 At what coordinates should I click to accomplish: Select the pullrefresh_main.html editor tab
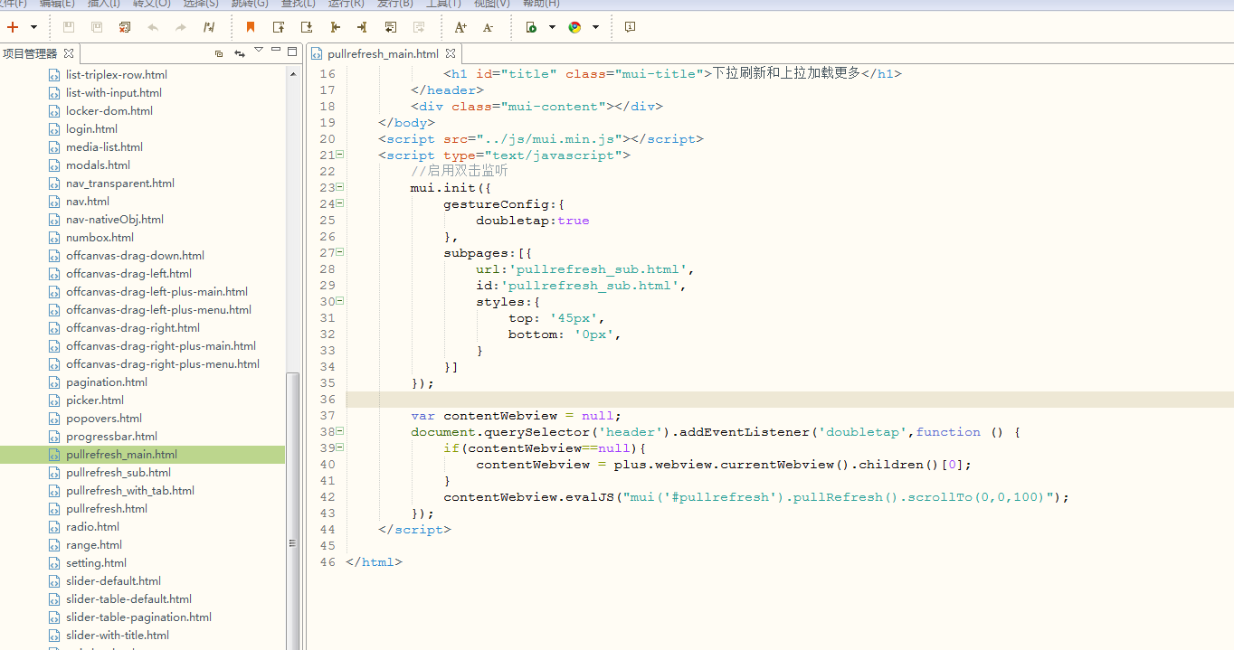pos(384,53)
